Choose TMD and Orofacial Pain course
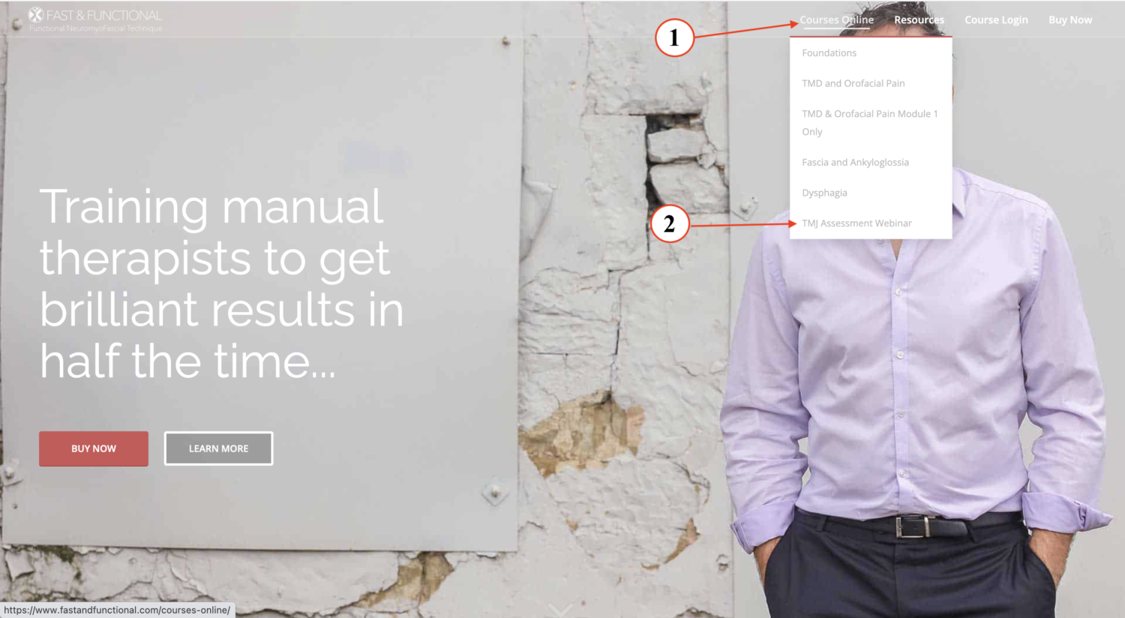Viewport: 1125px width, 618px height. click(853, 83)
